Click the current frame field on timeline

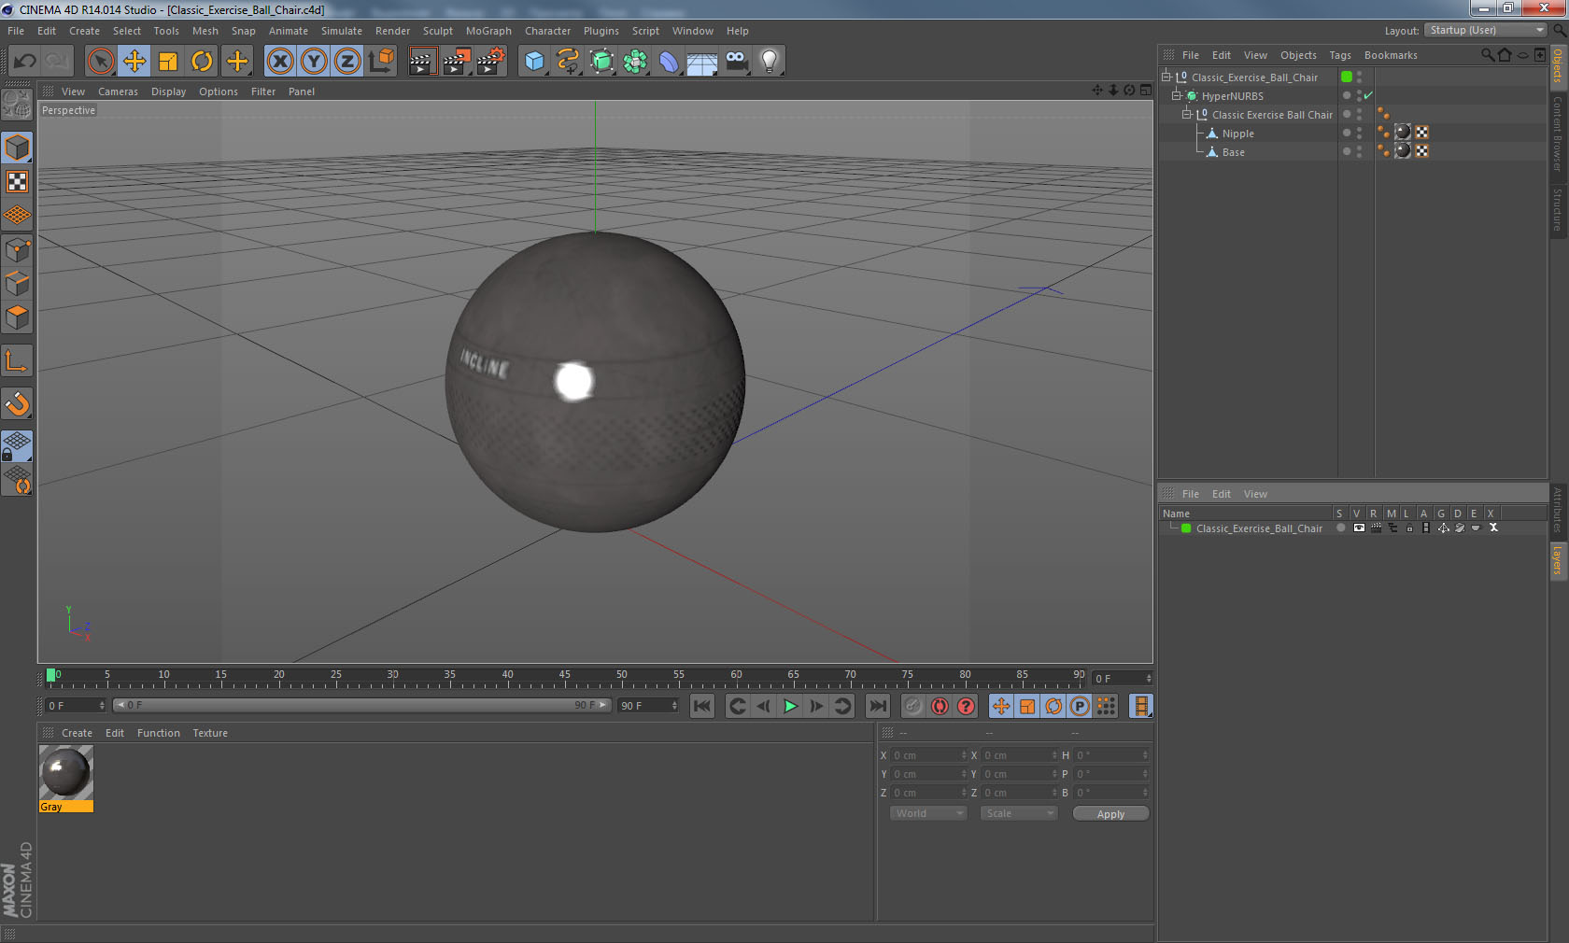coord(1123,678)
